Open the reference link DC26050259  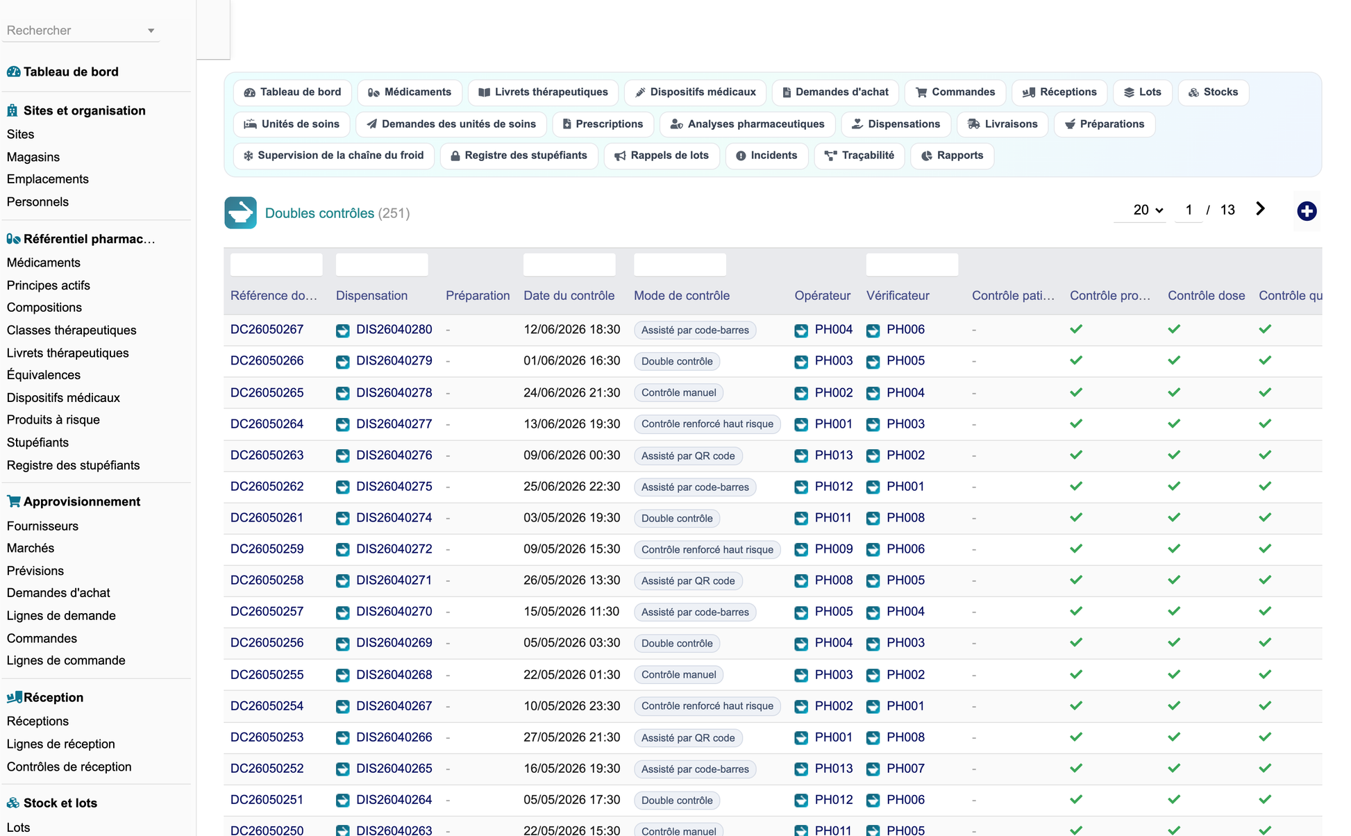click(267, 549)
